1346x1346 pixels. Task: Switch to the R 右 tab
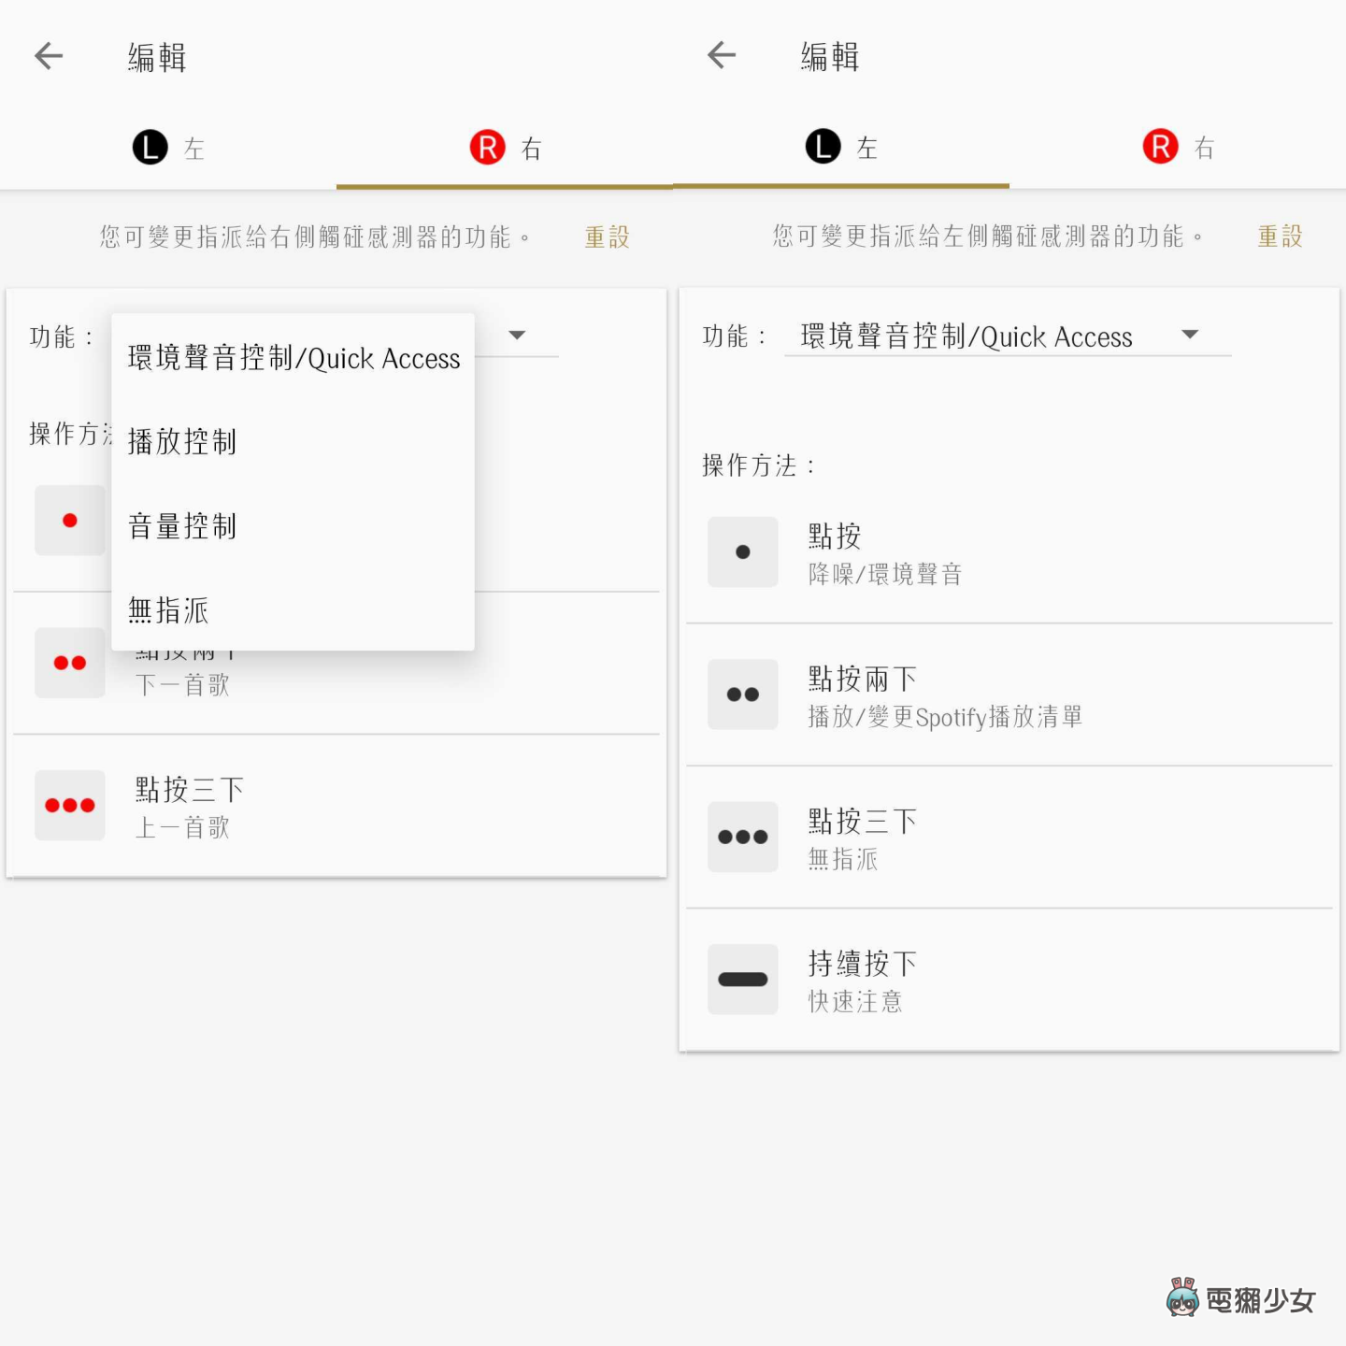[x=1178, y=147]
